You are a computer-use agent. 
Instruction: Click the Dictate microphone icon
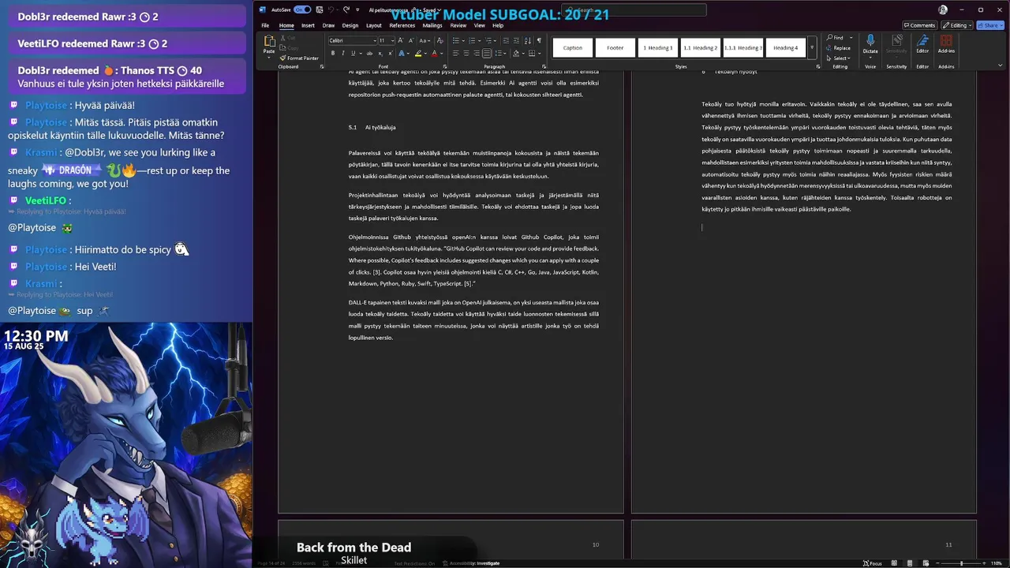click(x=870, y=42)
